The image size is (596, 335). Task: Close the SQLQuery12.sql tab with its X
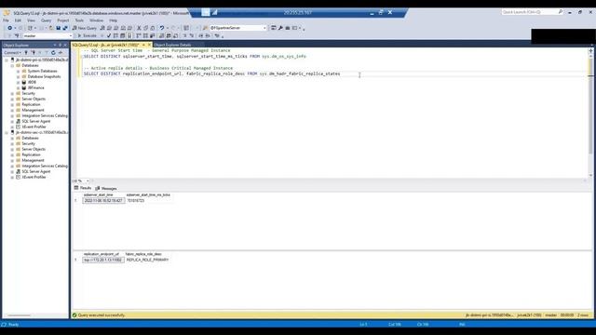pyautogui.click(x=149, y=45)
